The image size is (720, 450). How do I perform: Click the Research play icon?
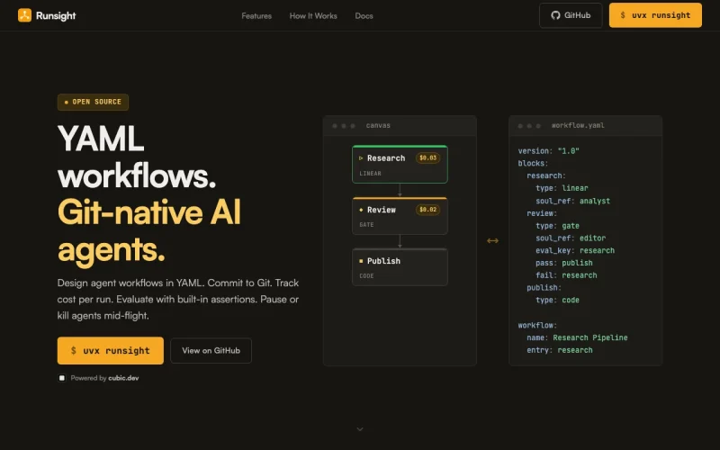point(361,158)
